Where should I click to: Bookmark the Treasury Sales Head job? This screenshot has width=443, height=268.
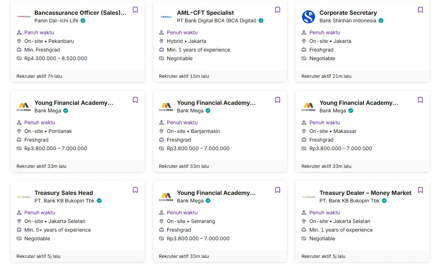[135, 190]
